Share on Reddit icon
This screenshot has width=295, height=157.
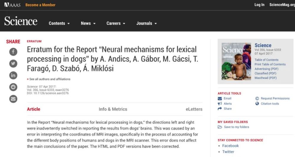click(x=13, y=87)
